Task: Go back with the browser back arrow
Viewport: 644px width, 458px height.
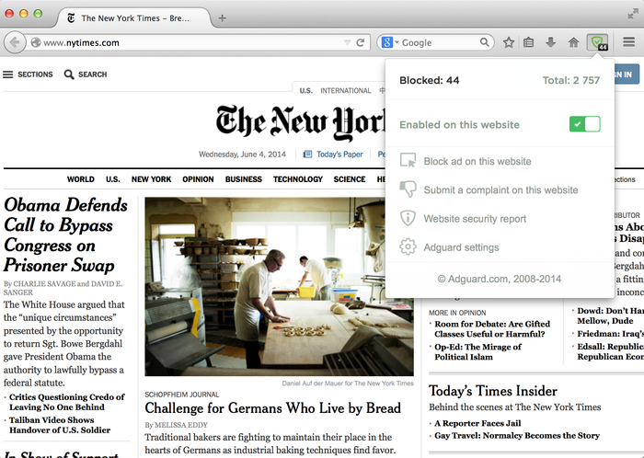Action: [x=15, y=42]
